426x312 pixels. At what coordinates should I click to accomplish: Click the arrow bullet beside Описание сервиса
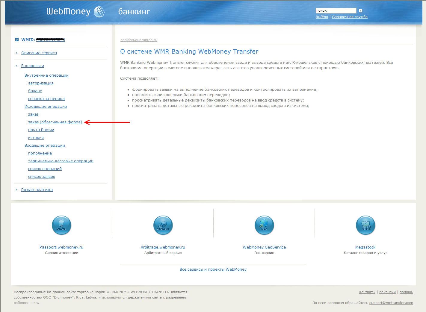16,53
